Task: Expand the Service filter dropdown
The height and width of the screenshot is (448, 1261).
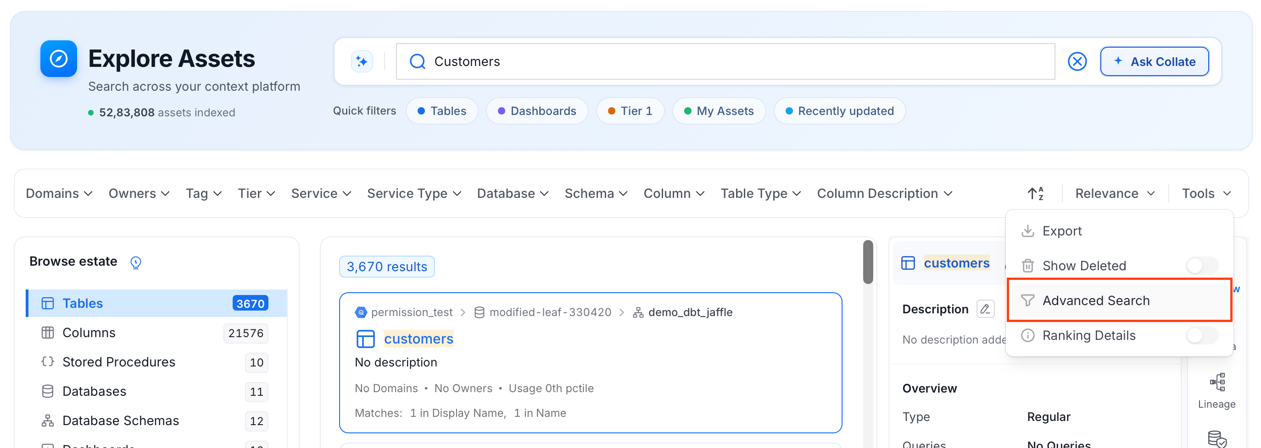Action: pos(321,193)
